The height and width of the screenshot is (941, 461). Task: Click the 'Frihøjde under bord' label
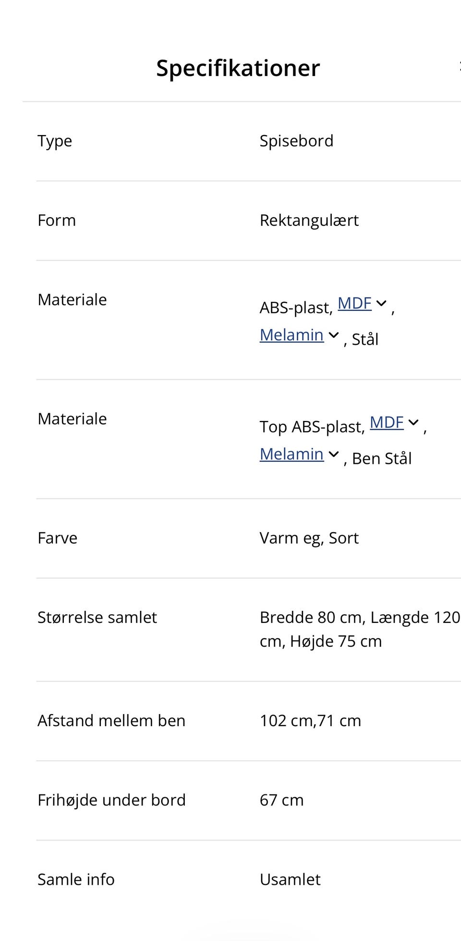click(x=111, y=800)
